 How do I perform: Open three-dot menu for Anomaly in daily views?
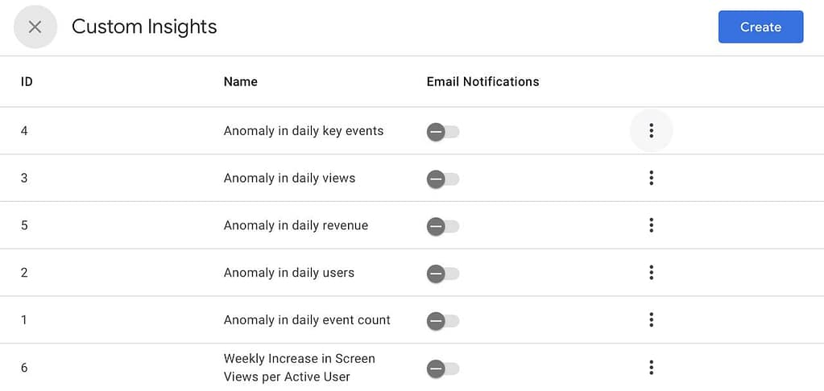651,178
